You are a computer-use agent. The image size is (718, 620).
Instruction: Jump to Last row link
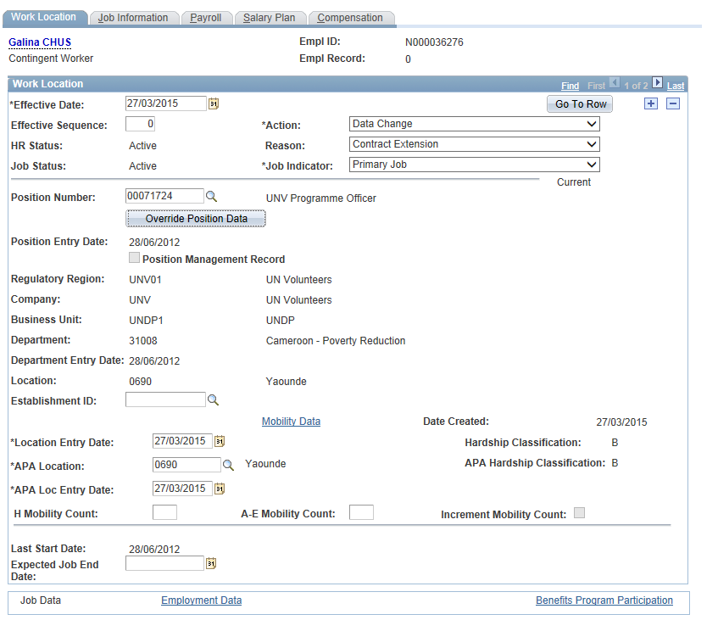click(x=676, y=86)
